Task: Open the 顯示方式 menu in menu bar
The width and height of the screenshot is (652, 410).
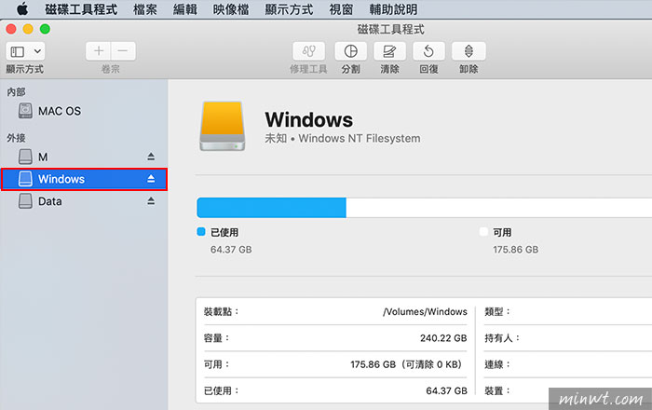Action: point(289,9)
